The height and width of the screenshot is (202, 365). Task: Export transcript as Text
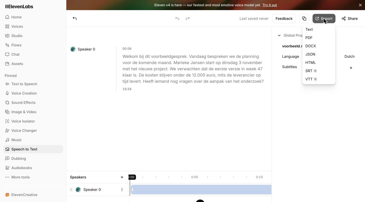tap(319, 30)
